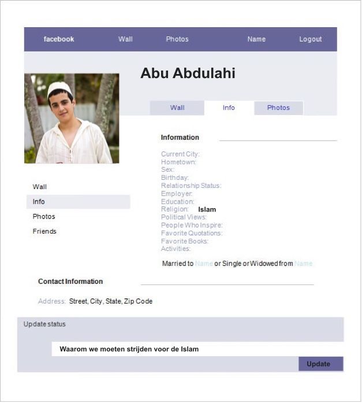Screen dimensions: 362x403
Task: Open Wall from the top navigation bar
Action: [x=125, y=39]
